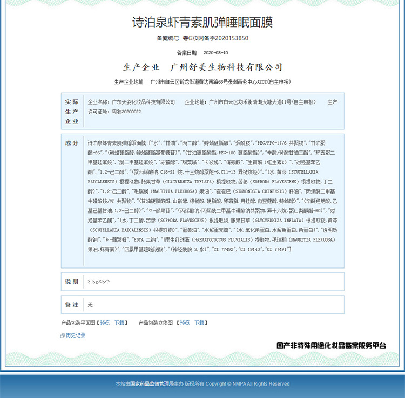Click the 生产企业地址 address line
Screen dimensions: 405x398
tap(202, 82)
